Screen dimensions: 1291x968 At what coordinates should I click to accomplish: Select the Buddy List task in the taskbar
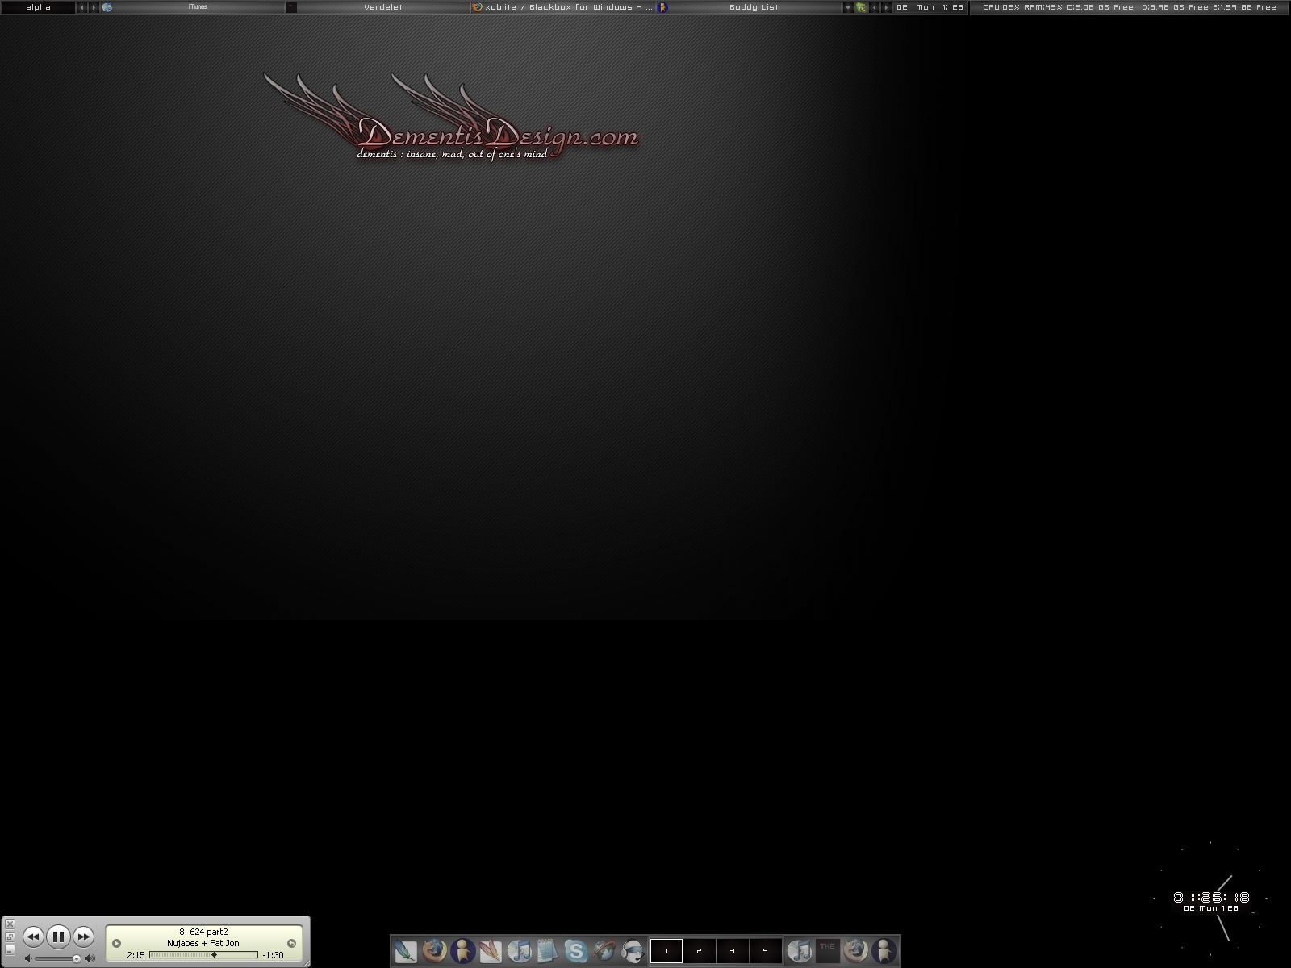tap(748, 7)
